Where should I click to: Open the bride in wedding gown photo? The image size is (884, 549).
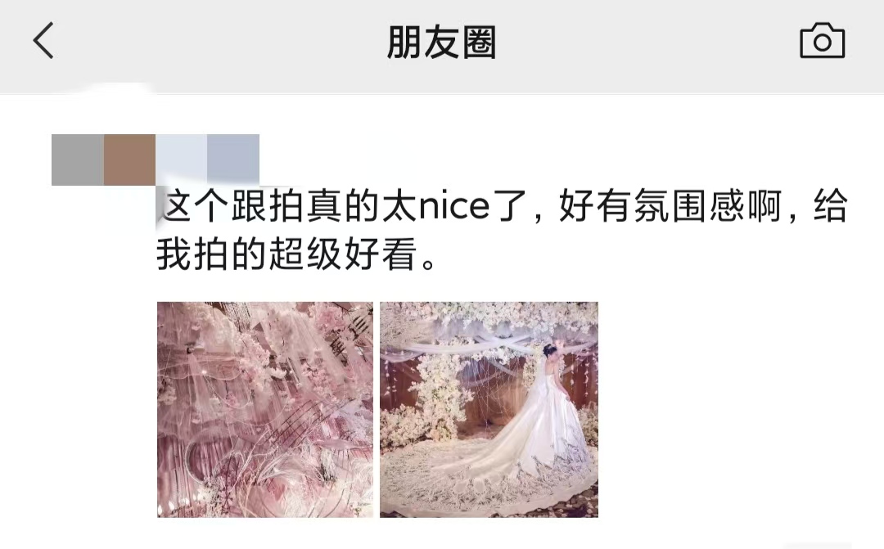point(489,410)
